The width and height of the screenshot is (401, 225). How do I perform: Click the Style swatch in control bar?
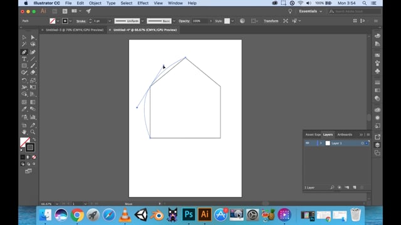click(227, 21)
